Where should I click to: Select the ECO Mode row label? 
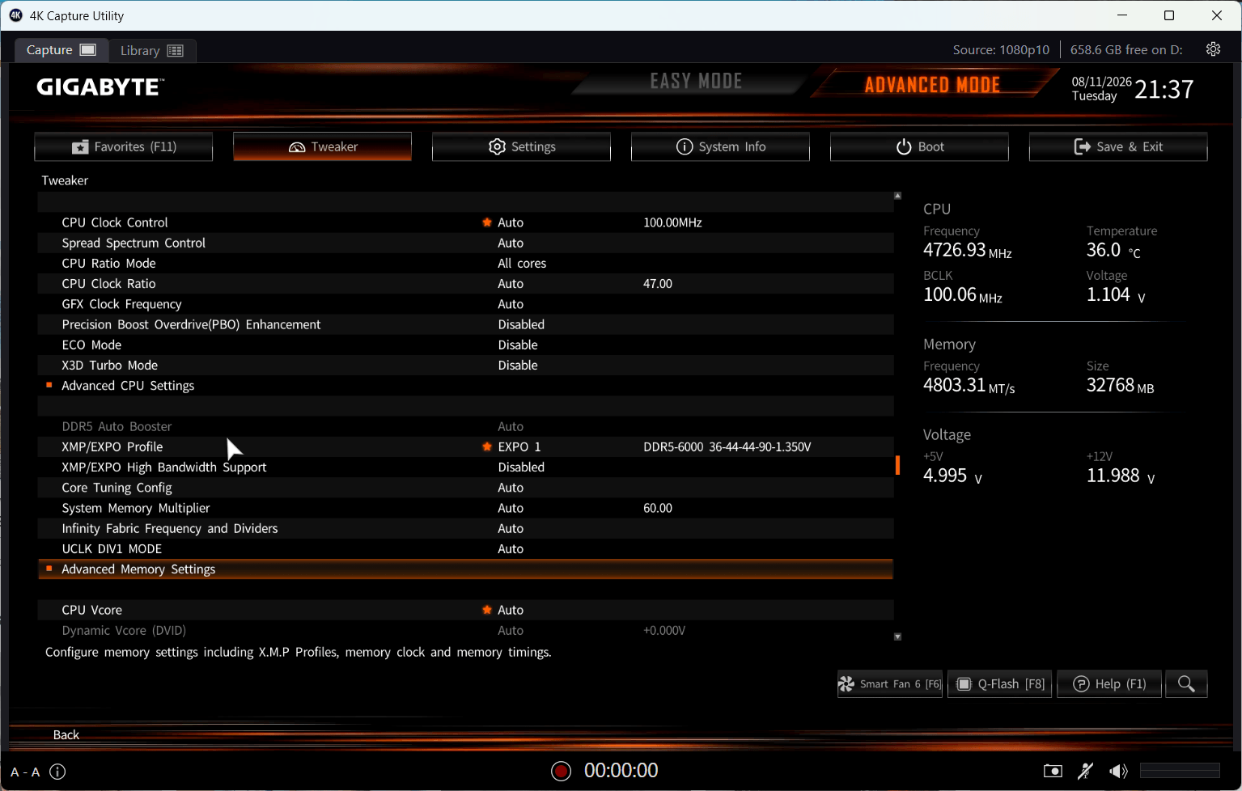(x=91, y=345)
